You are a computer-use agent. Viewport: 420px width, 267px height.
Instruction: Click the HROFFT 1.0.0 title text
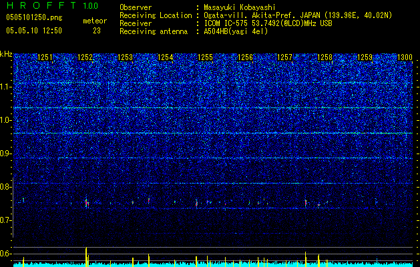coord(52,5)
